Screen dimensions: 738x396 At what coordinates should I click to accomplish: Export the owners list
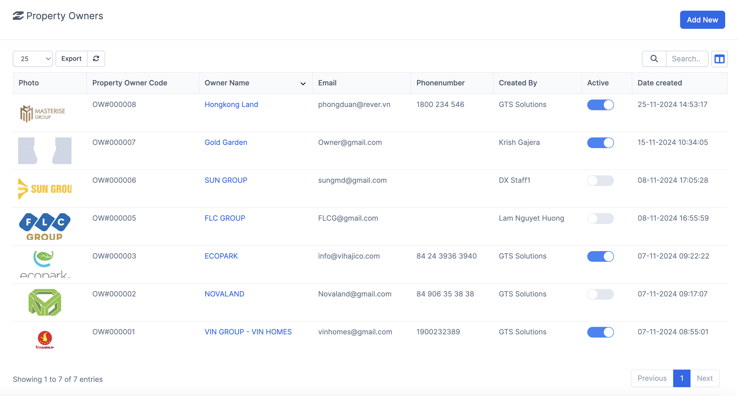(x=71, y=59)
